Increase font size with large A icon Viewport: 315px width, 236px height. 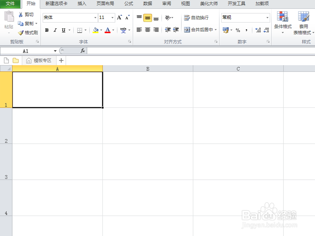click(x=120, y=17)
